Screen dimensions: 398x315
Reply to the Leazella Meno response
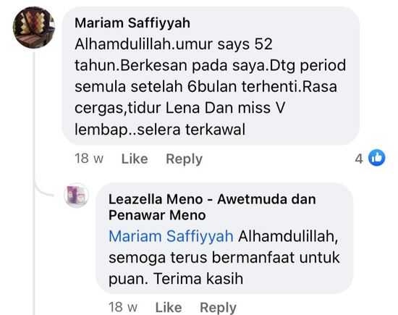218,308
